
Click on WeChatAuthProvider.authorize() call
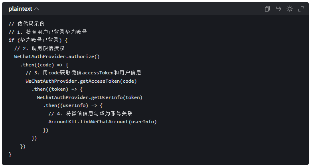tap(57, 56)
